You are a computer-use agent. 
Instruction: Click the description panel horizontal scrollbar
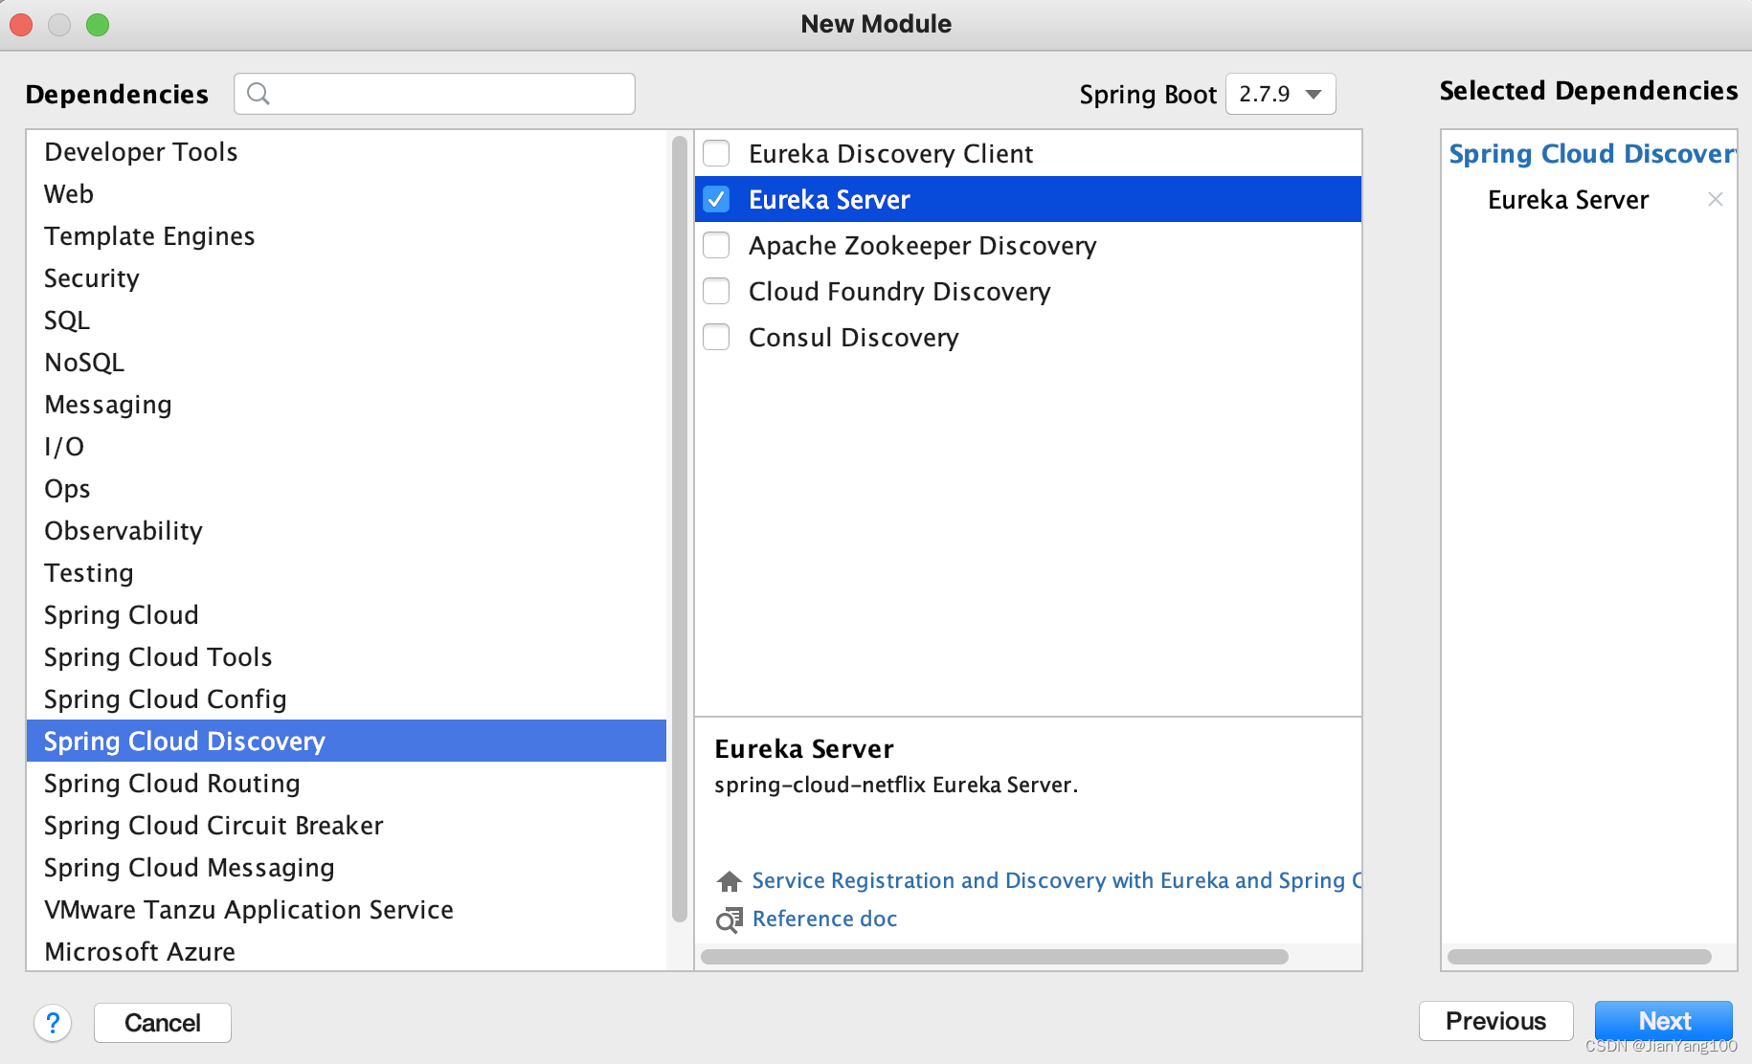[x=995, y=957]
